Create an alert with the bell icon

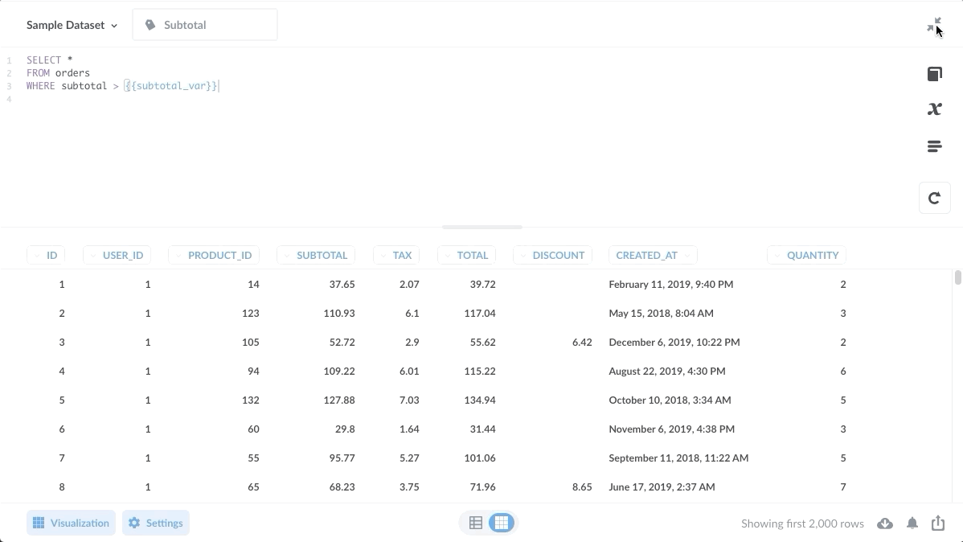(912, 523)
